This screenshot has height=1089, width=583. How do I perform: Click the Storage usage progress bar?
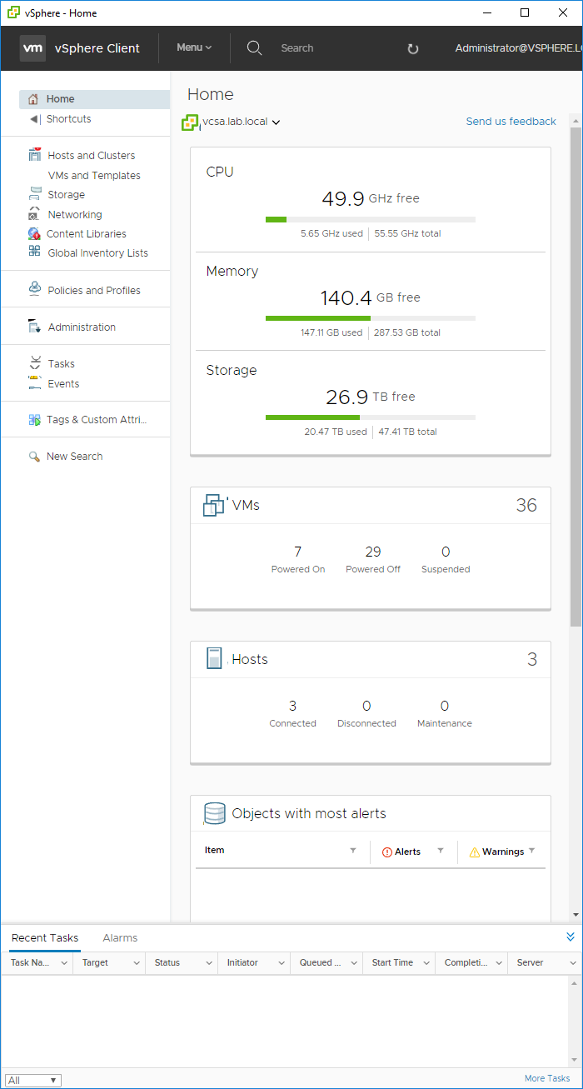pos(371,417)
